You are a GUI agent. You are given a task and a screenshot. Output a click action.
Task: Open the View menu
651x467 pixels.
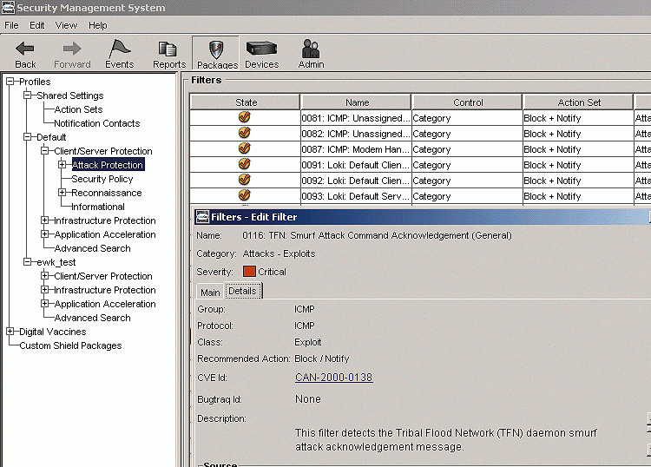tap(66, 25)
